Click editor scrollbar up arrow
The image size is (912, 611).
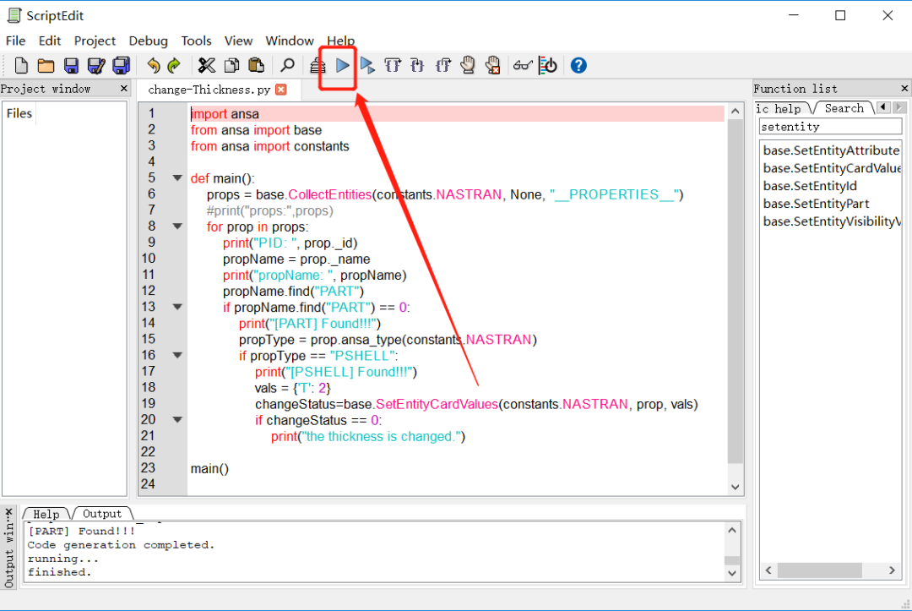736,112
